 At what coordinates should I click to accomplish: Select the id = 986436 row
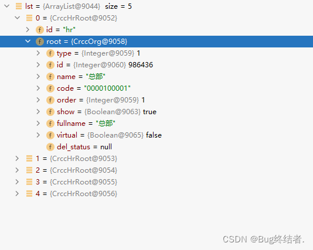click(156, 65)
